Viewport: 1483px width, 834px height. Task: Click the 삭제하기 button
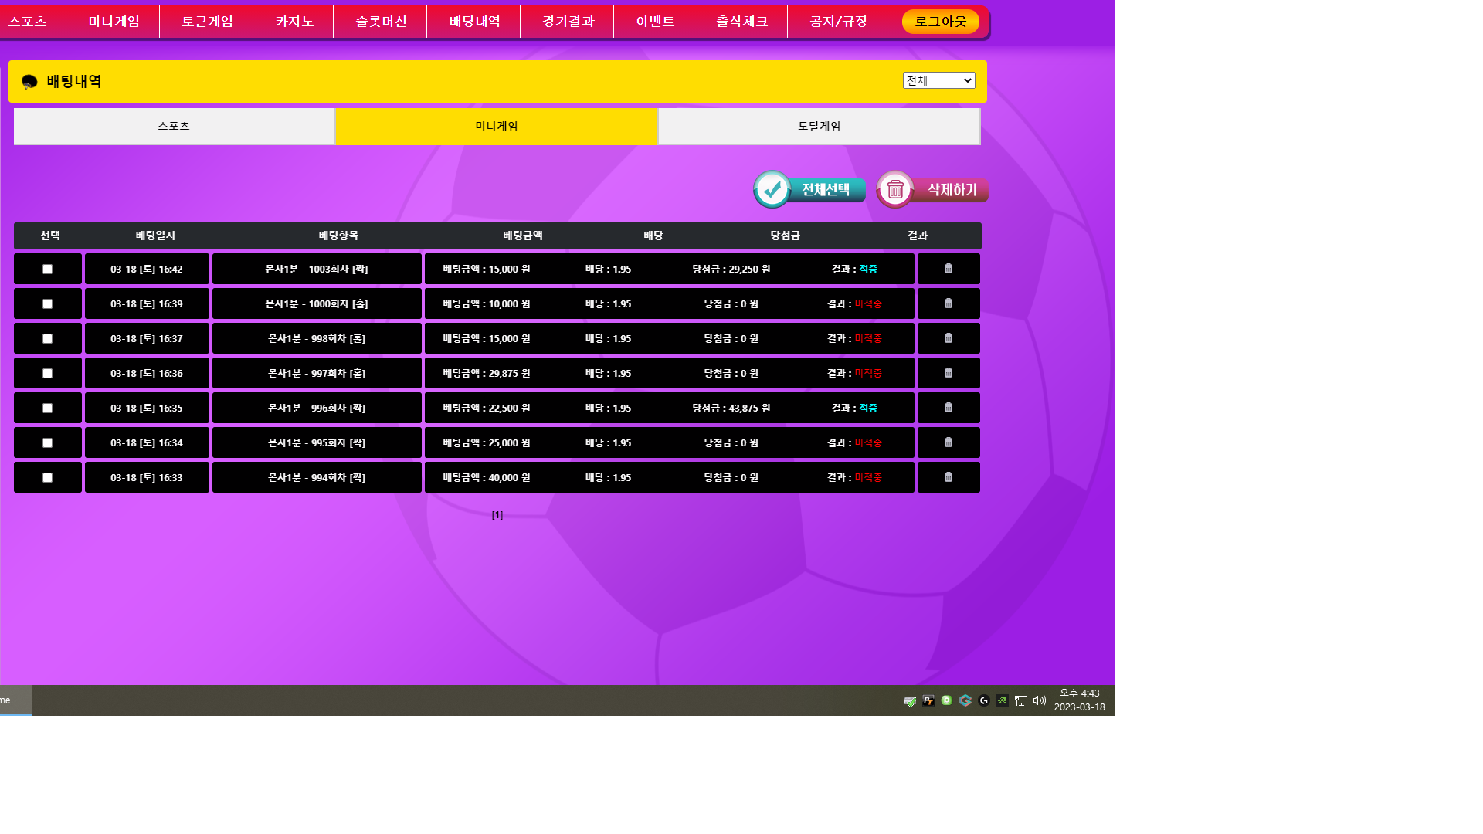tap(932, 189)
